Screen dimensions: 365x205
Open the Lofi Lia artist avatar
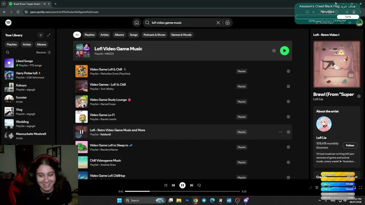pos(324,124)
